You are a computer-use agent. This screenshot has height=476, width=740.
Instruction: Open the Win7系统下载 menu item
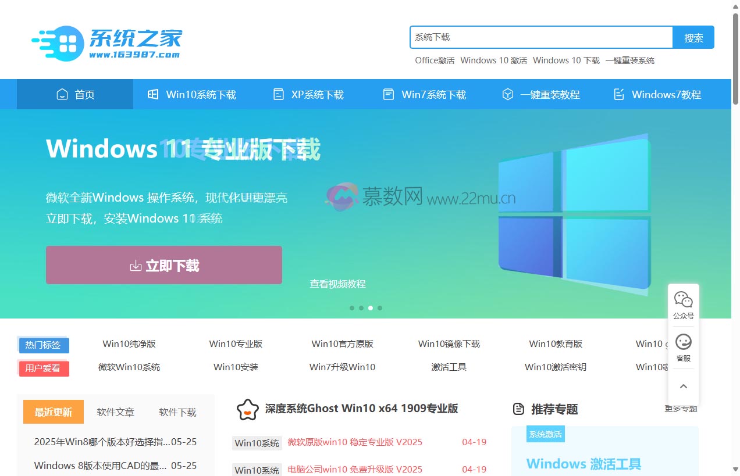(x=433, y=94)
